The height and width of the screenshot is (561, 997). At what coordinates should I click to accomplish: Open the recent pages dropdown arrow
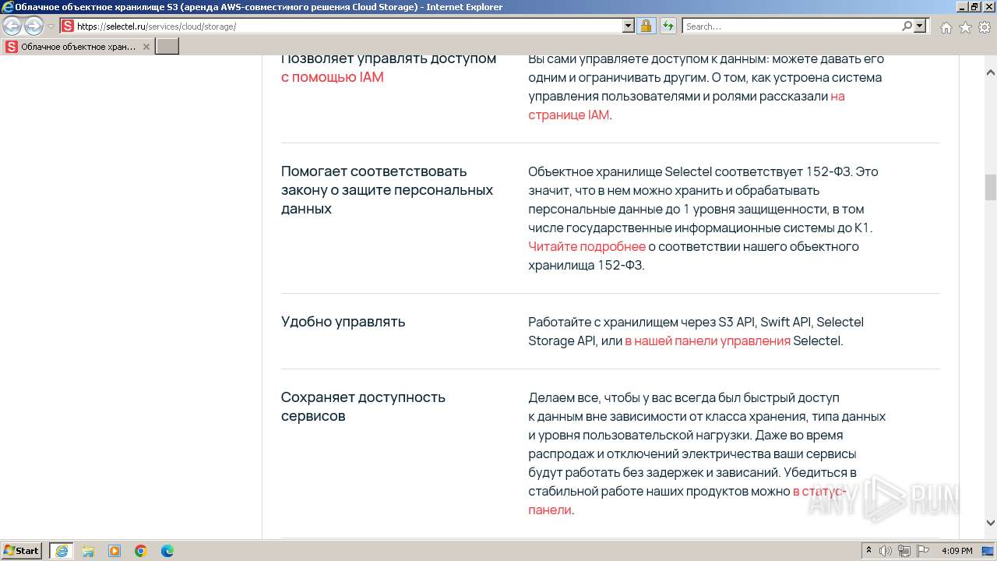(x=51, y=26)
